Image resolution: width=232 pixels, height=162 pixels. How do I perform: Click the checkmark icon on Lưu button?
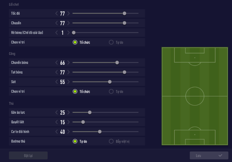pos(220,155)
